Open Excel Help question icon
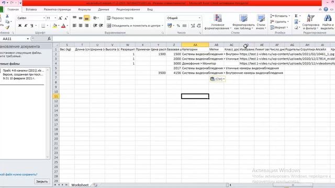This screenshot has width=335, height=188. point(326,9)
